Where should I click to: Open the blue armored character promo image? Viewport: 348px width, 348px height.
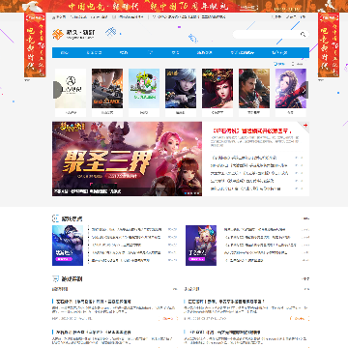coord(68,246)
